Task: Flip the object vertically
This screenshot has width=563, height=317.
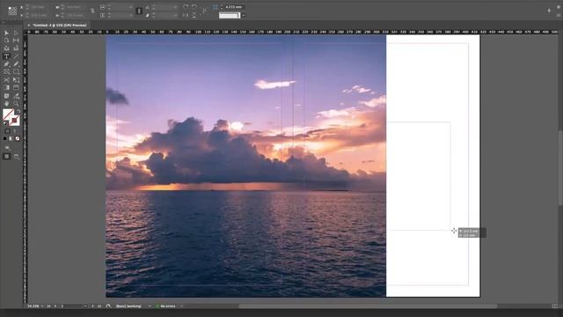Action: (194, 16)
